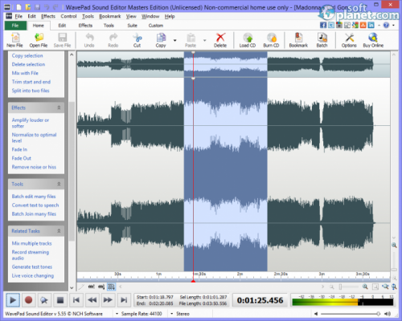Click the New File toolbar icon
402x321 pixels.
tap(15, 40)
